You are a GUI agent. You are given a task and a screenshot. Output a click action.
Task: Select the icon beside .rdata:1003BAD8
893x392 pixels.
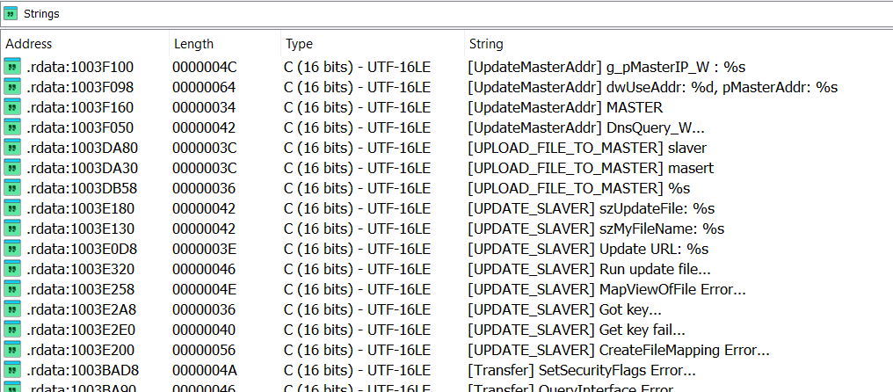[x=12, y=370]
